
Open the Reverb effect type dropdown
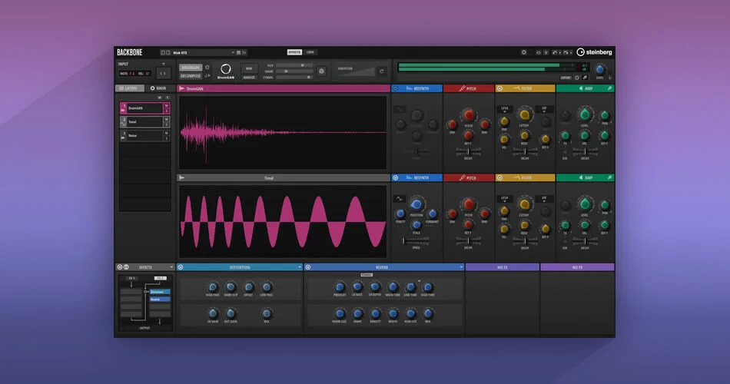(x=461, y=267)
